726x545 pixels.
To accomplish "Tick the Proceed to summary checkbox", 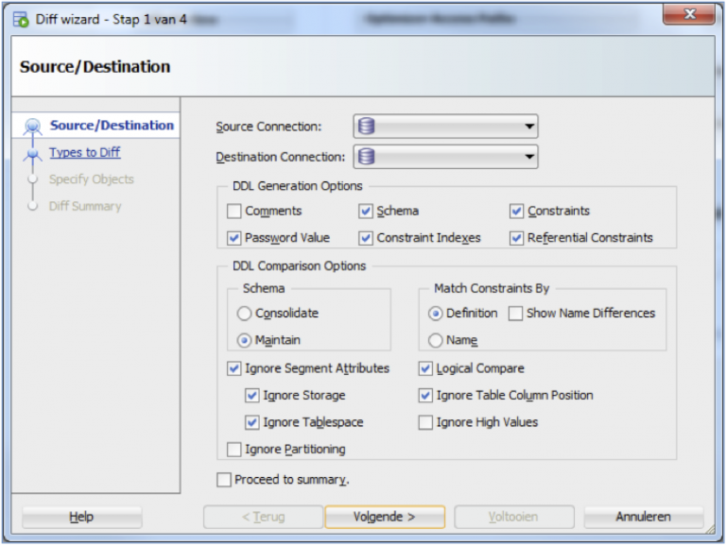I will point(224,480).
